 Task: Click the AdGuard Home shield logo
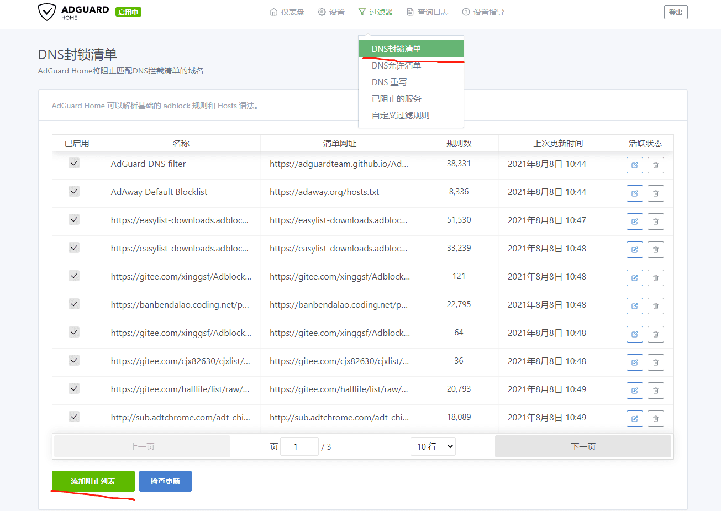(x=47, y=12)
